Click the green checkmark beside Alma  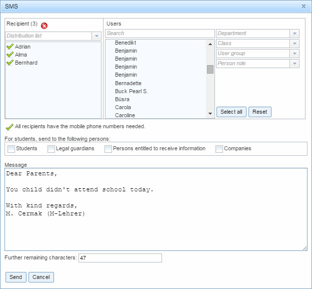pos(10,55)
